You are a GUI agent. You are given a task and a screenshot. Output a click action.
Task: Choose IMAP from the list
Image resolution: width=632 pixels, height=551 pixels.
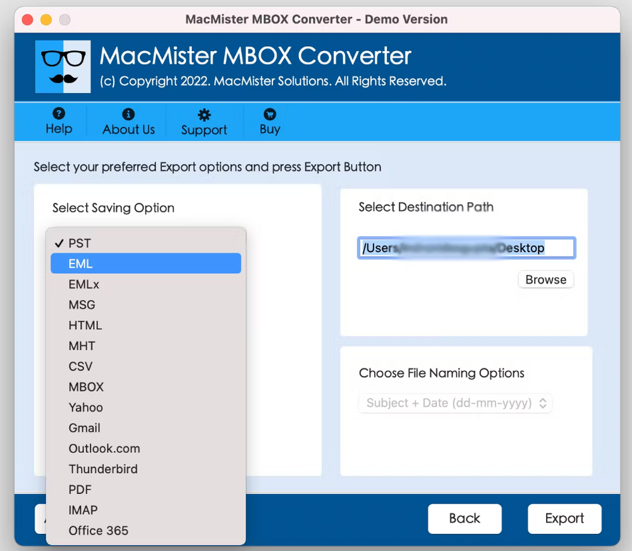[x=146, y=511]
